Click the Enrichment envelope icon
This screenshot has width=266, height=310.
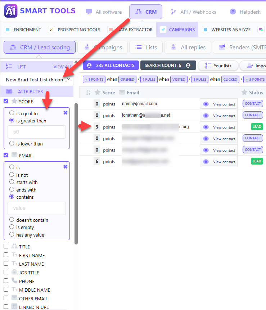8,30
